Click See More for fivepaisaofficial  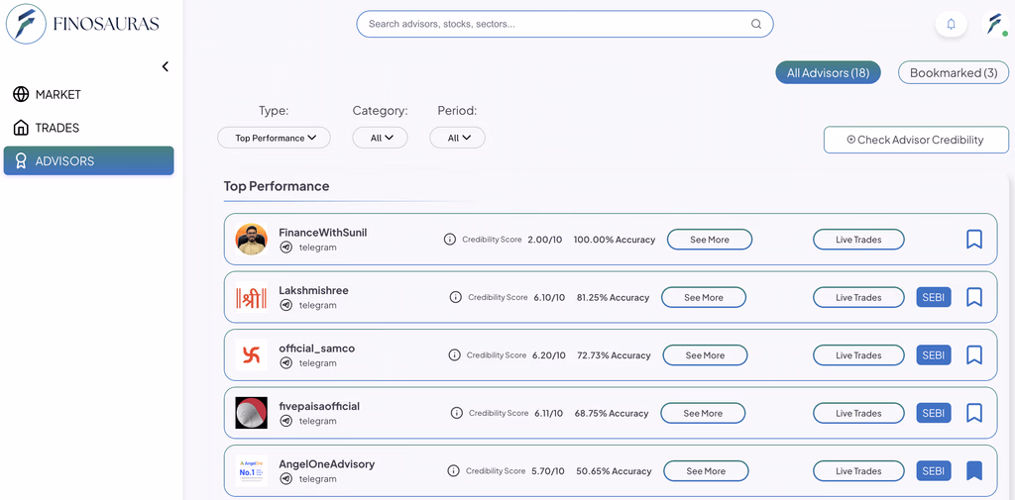tap(703, 413)
